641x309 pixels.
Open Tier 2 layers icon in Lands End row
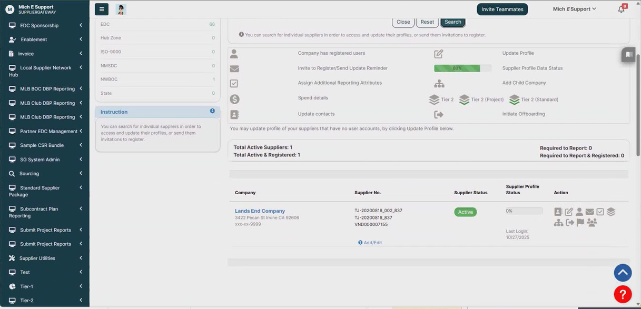(x=611, y=212)
